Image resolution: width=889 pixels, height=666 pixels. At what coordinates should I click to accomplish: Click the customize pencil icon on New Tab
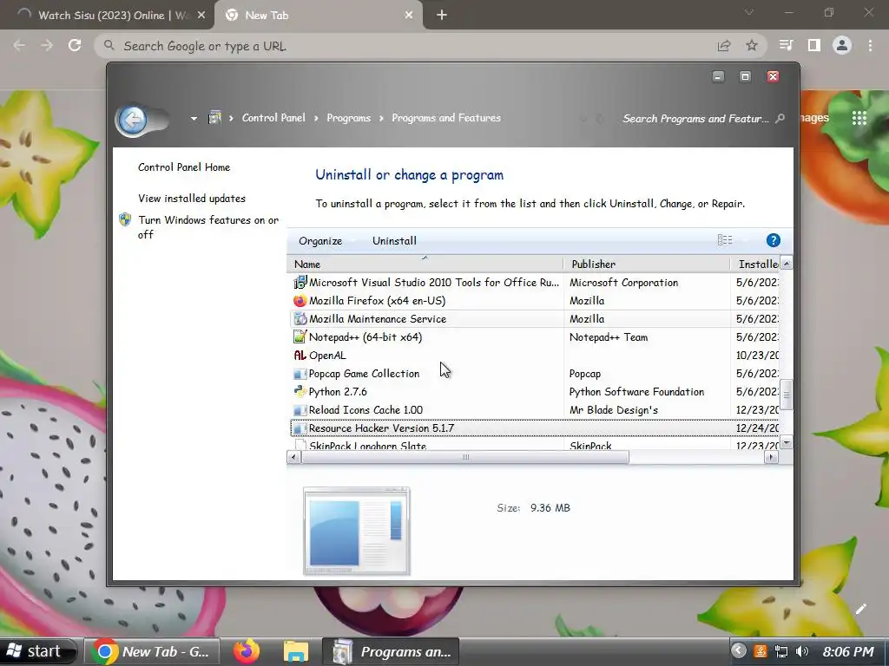pos(860,609)
